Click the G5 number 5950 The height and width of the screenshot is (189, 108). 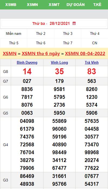pyautogui.click(x=59, y=113)
